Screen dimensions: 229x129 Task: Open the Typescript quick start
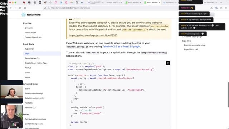pos(29,49)
